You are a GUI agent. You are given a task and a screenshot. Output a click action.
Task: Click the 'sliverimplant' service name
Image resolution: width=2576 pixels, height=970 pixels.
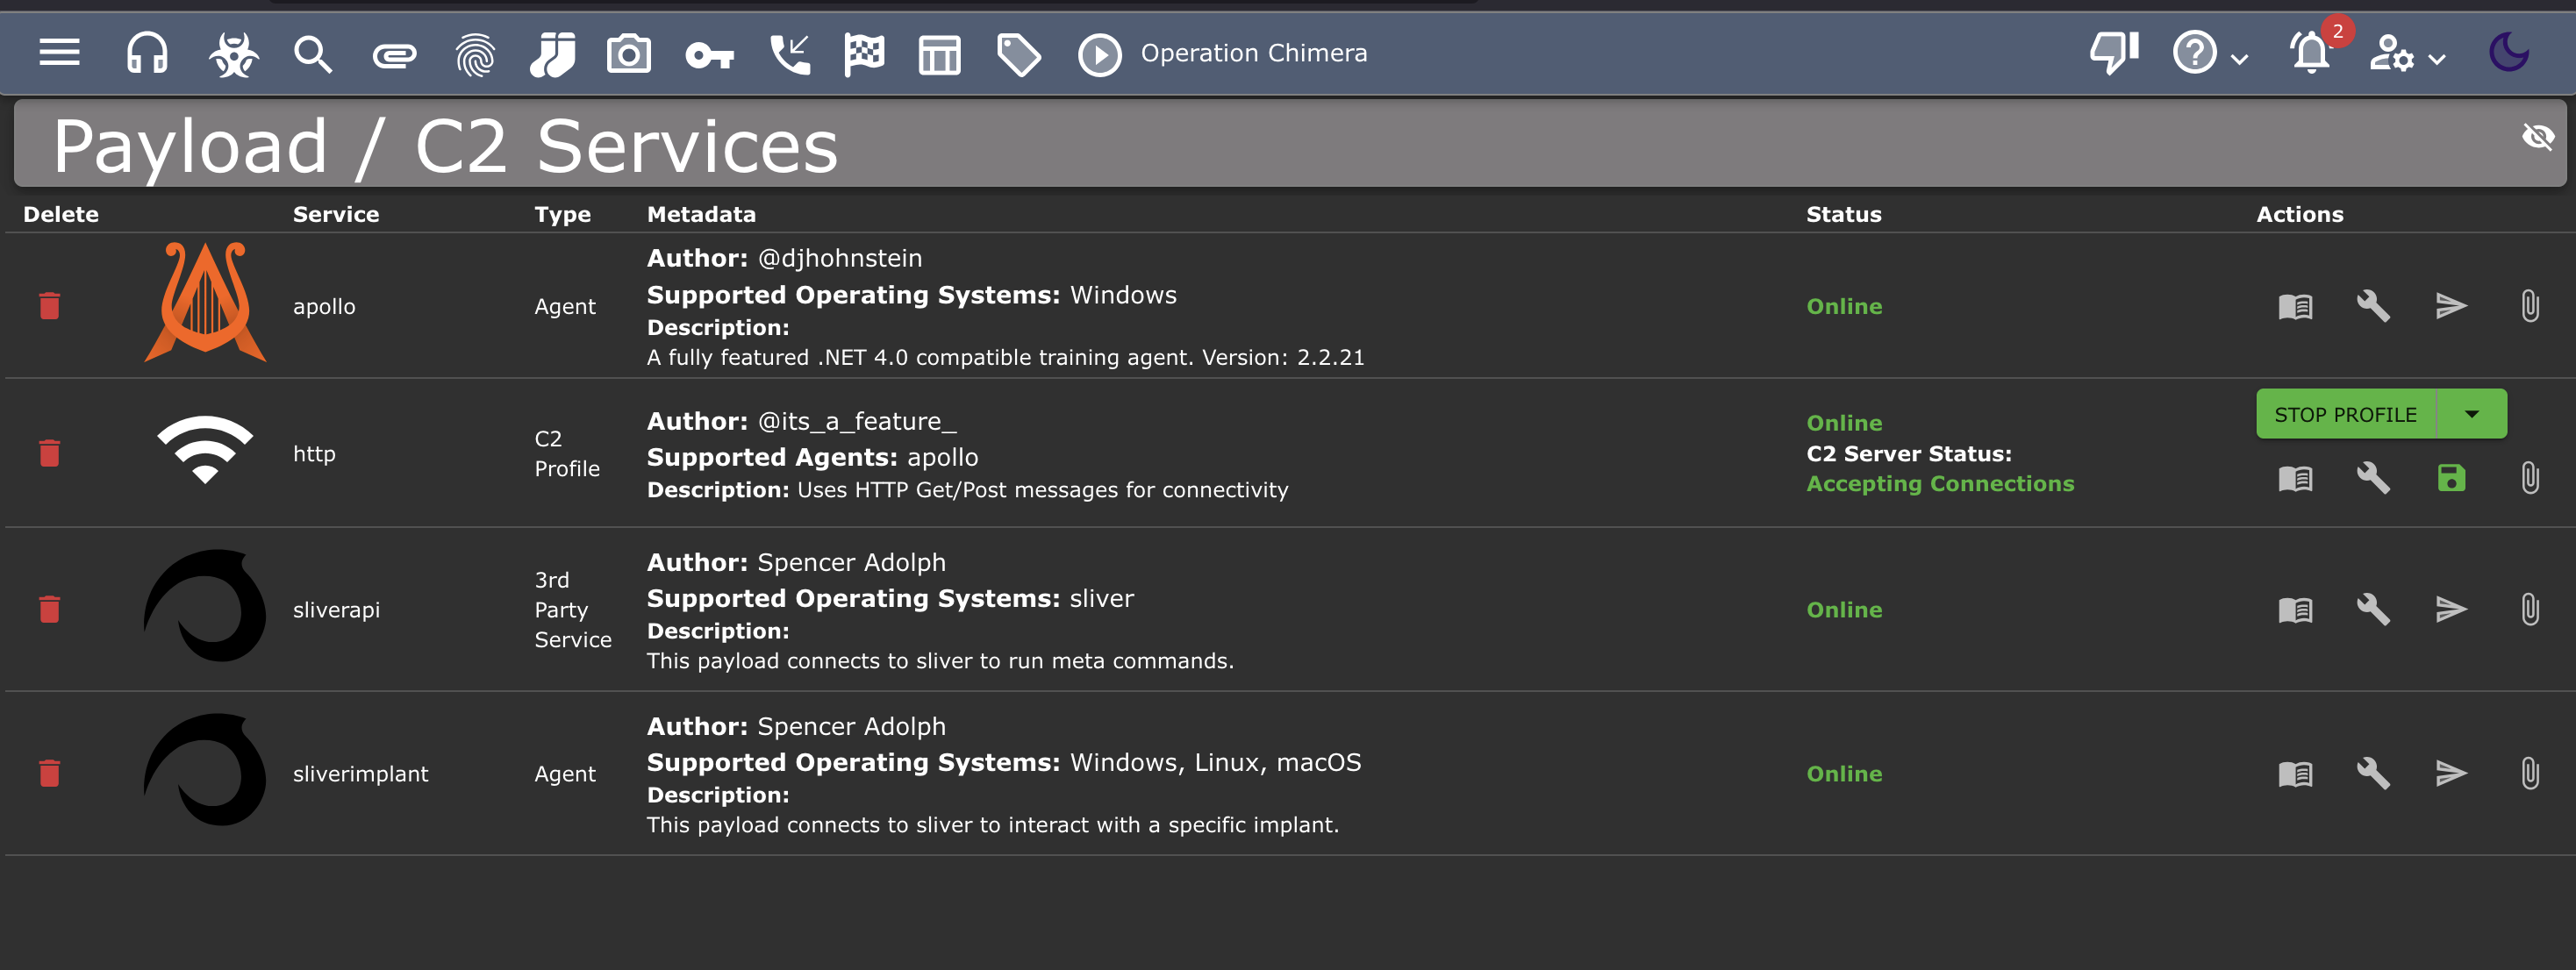360,774
